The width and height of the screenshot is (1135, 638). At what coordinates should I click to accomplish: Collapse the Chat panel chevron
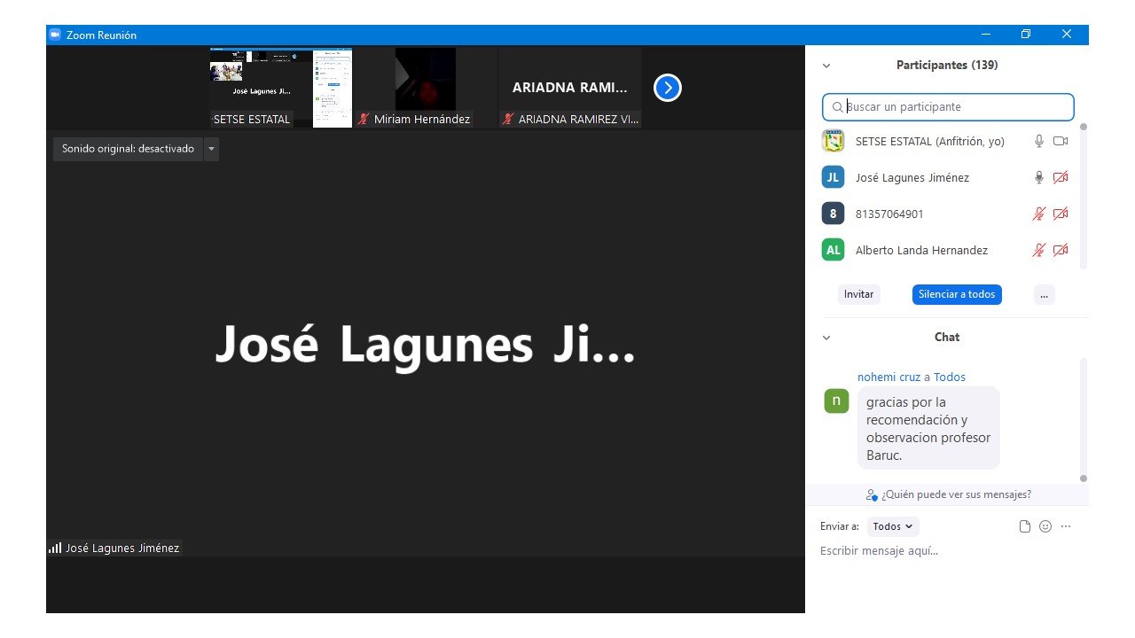(x=826, y=338)
